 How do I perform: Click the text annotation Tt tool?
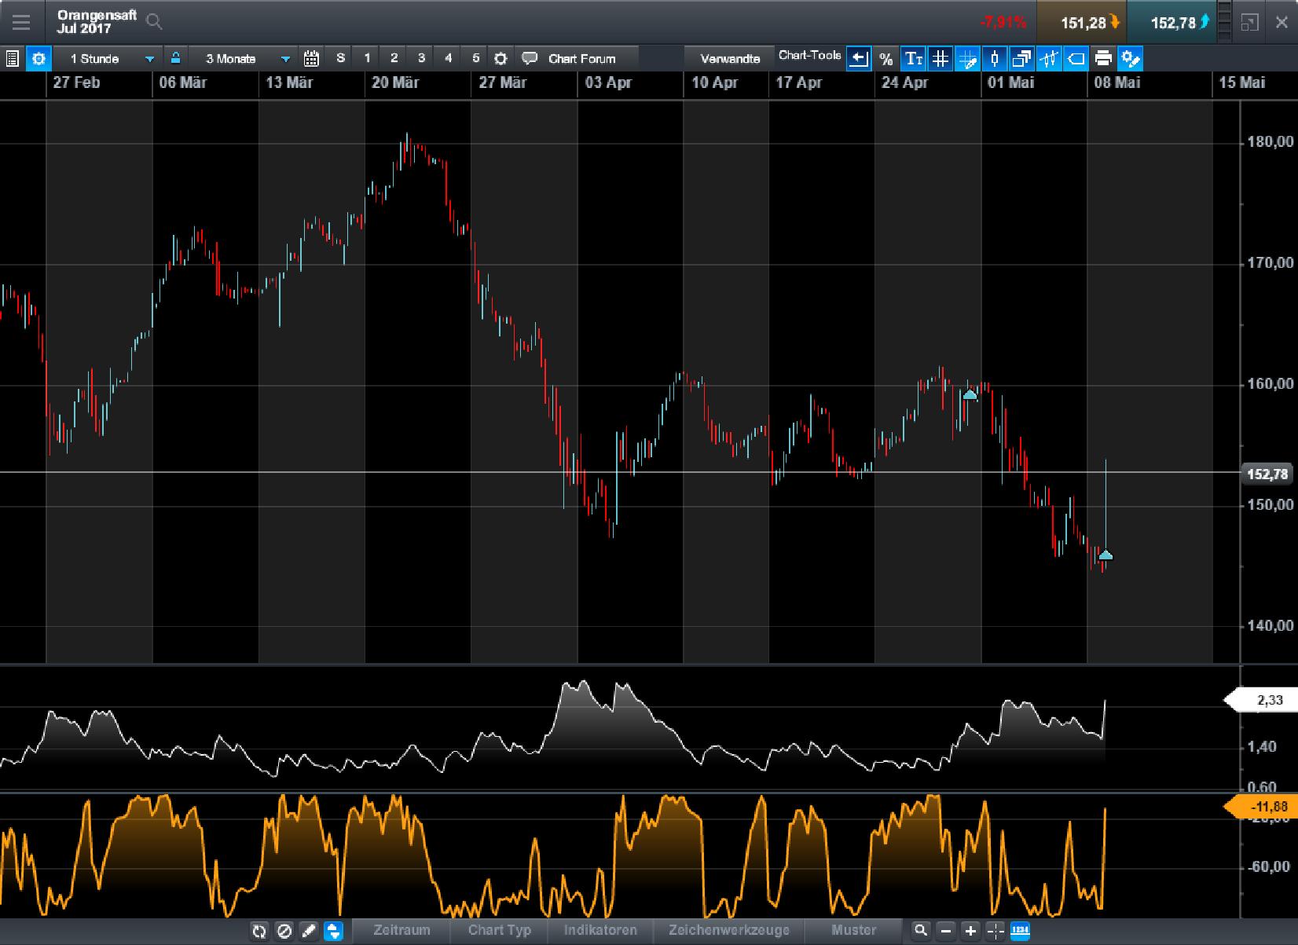coord(913,58)
